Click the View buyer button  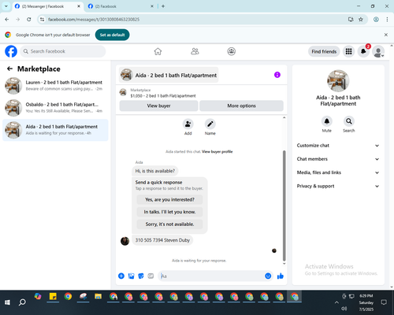(x=158, y=106)
